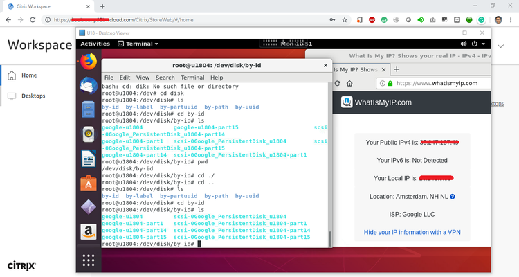Click ISP: Google LLC text
This screenshot has width=519, height=277.
tap(412, 215)
